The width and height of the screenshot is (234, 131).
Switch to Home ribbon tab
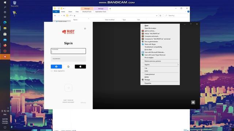click(63, 12)
